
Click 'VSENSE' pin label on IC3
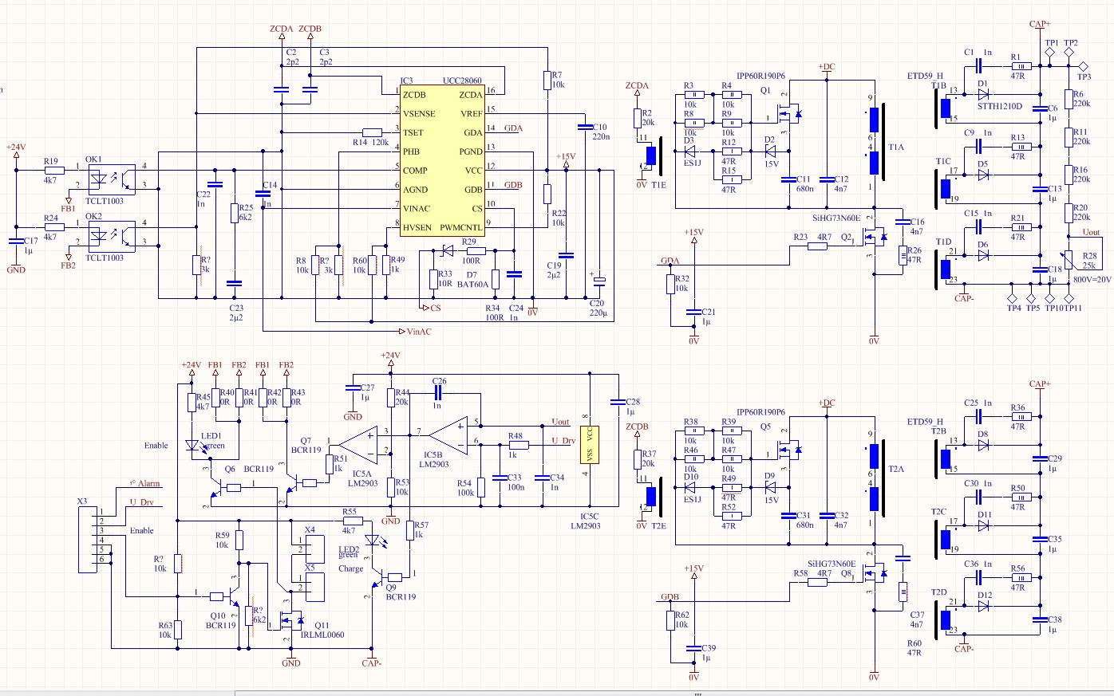click(419, 113)
